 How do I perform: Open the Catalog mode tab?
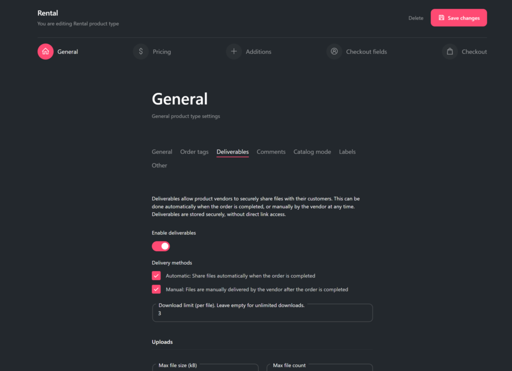(312, 152)
